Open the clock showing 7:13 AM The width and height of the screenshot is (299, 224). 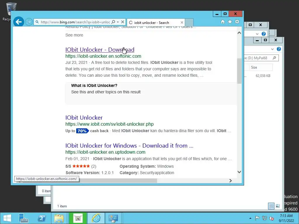(x=286, y=218)
